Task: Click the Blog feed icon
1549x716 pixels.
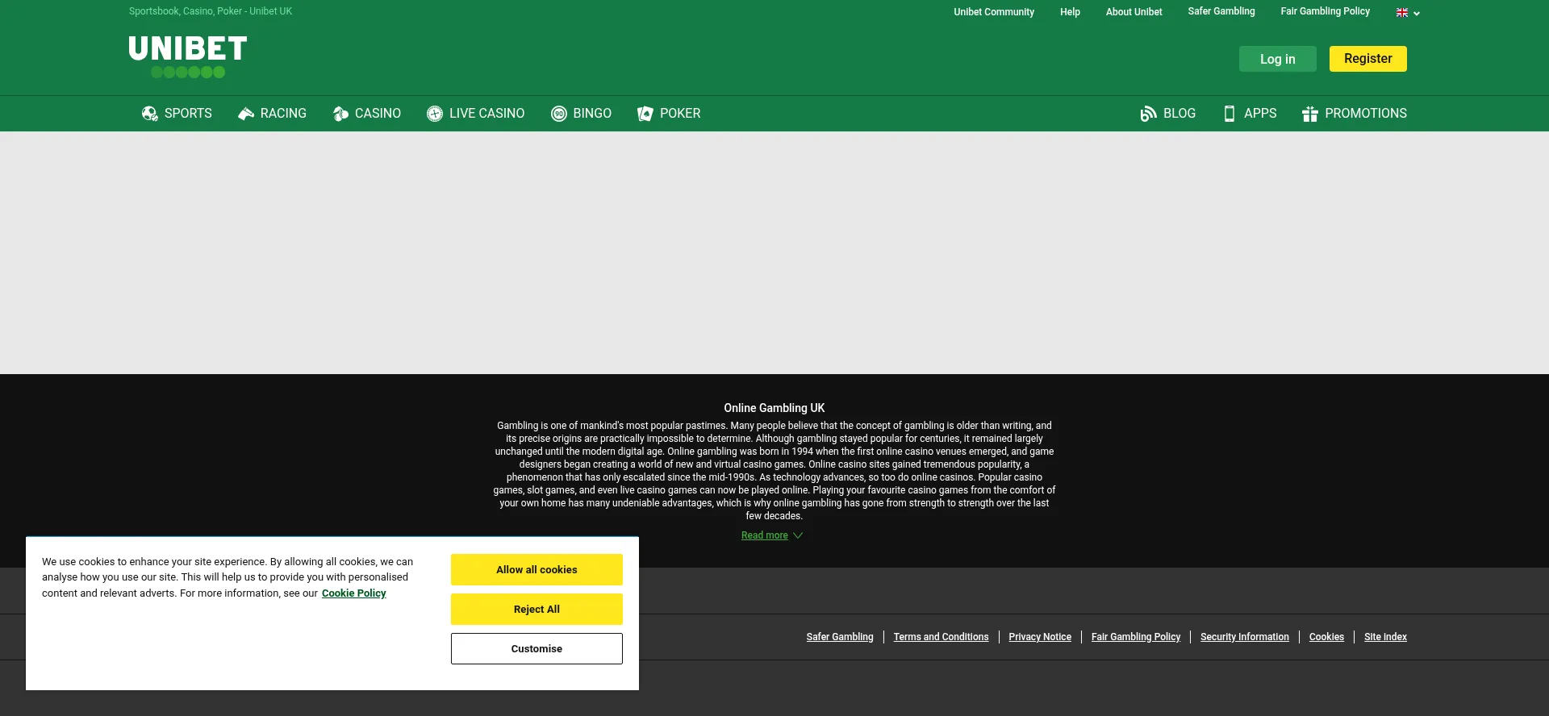Action: tap(1148, 114)
